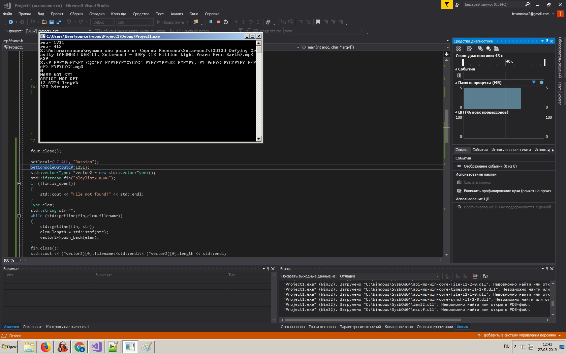Collapse the ЦП graph section

click(456, 112)
